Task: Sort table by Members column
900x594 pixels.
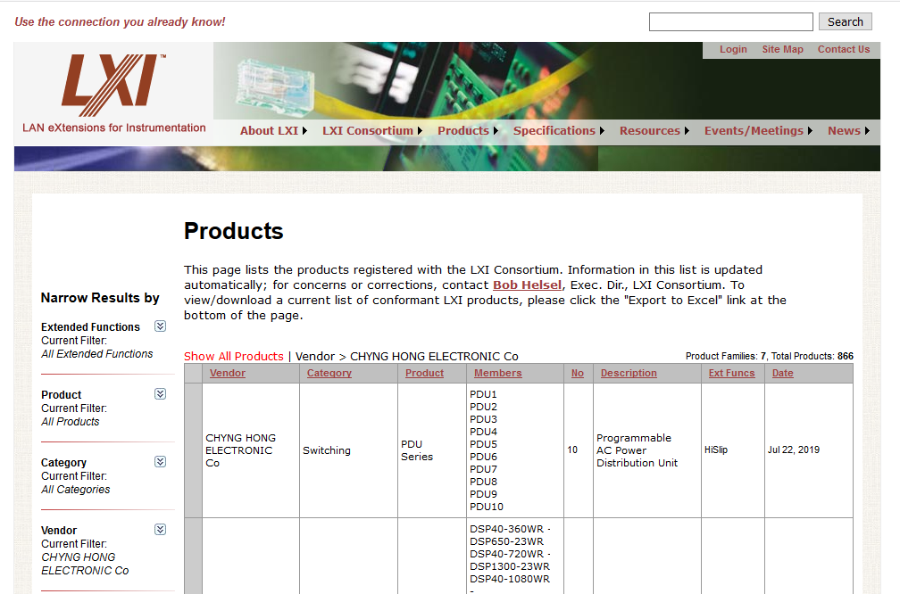Action: pyautogui.click(x=497, y=373)
